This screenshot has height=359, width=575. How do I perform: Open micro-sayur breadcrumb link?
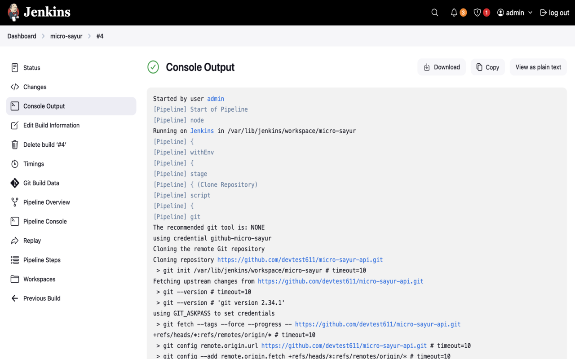click(x=66, y=36)
